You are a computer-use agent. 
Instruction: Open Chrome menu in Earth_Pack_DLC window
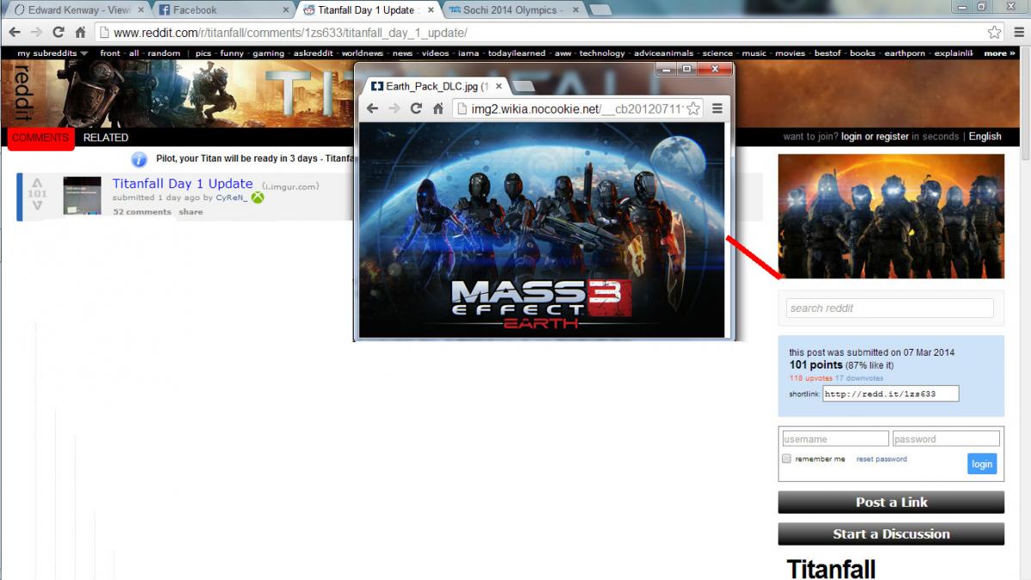pyautogui.click(x=717, y=108)
